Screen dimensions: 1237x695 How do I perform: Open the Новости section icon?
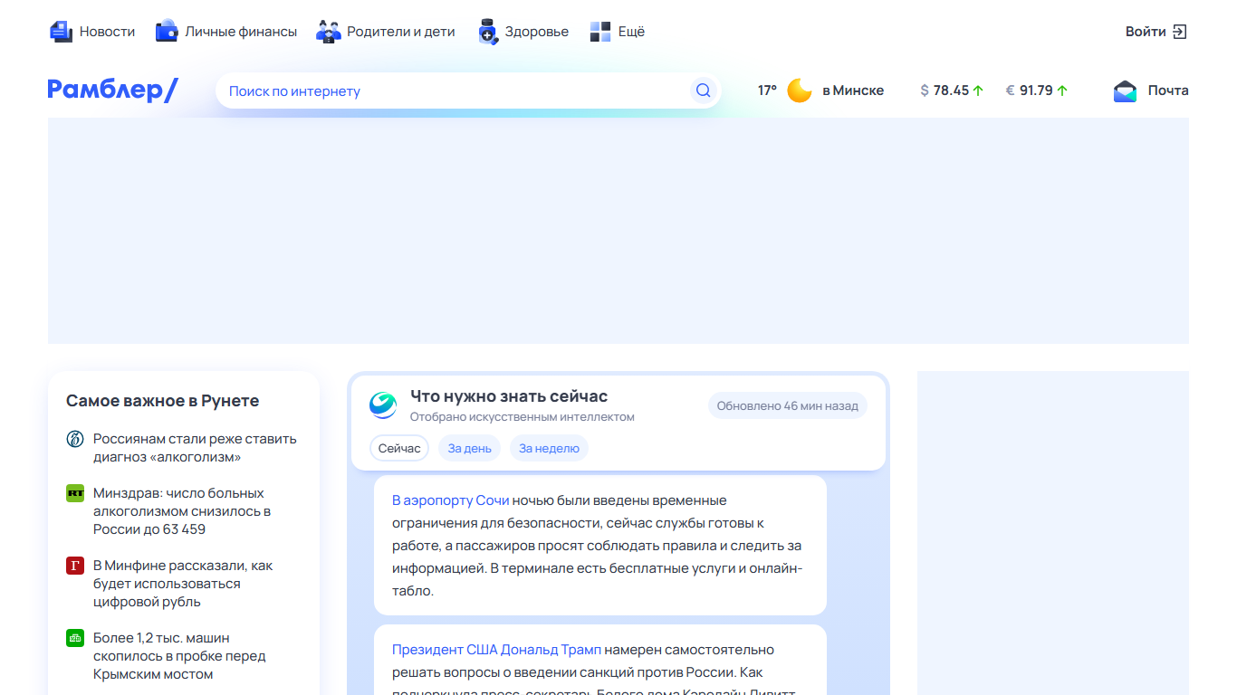tap(61, 32)
